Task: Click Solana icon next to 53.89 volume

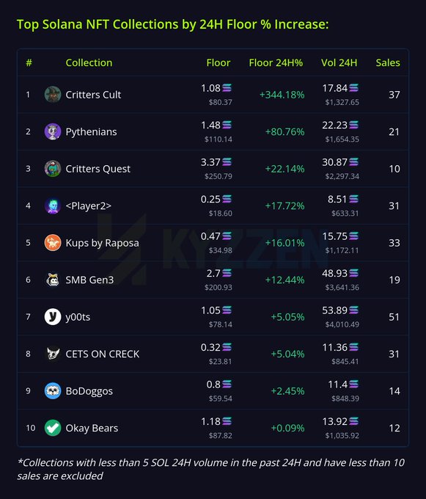Action: click(x=354, y=310)
